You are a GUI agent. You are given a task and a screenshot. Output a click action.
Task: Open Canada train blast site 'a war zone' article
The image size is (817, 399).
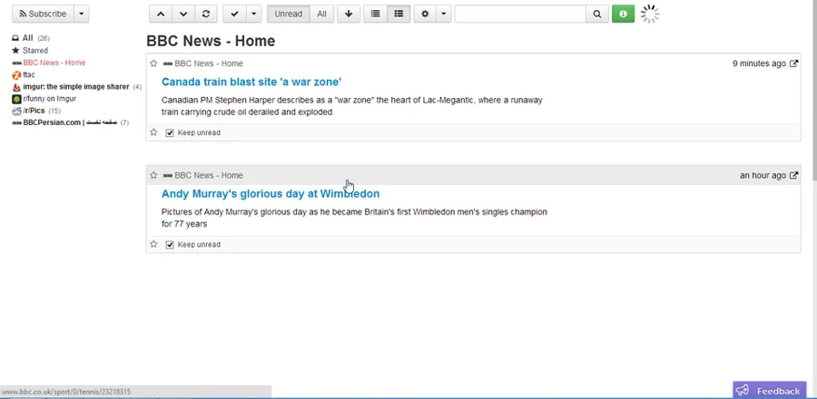pos(251,82)
